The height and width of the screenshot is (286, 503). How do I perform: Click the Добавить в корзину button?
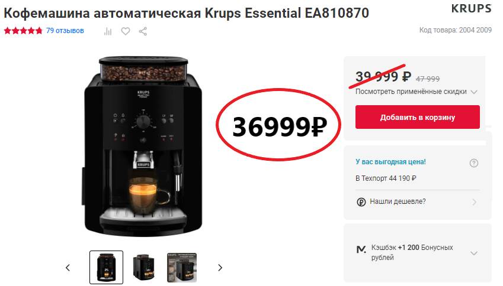click(x=417, y=117)
